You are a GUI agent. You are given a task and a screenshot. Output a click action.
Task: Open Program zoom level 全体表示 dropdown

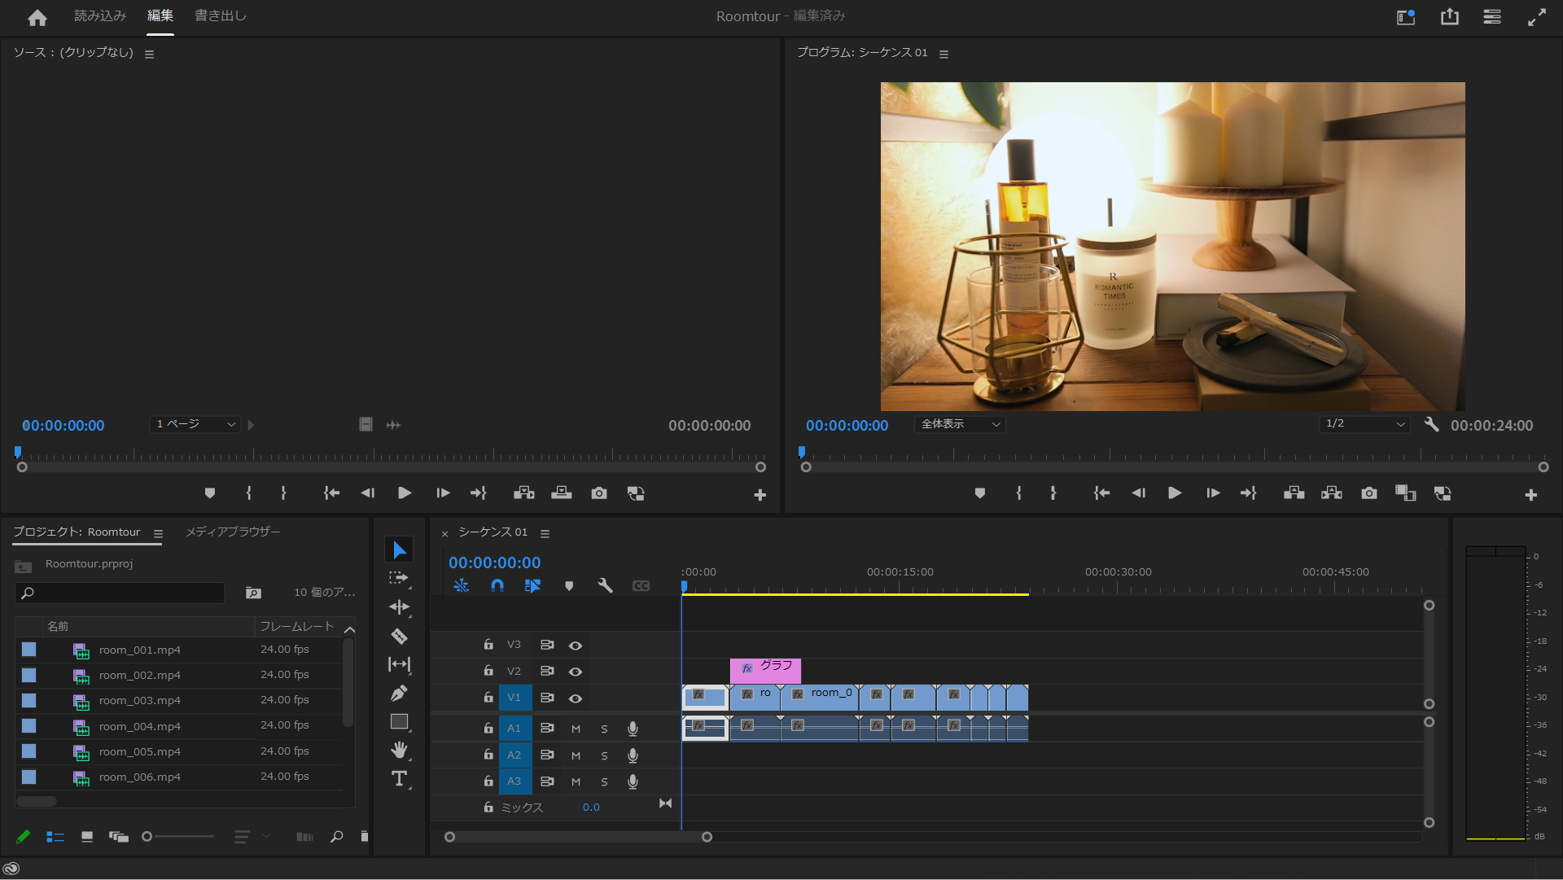(x=960, y=424)
